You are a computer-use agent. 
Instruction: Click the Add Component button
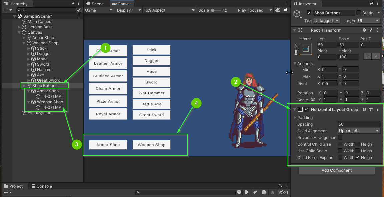(x=336, y=170)
